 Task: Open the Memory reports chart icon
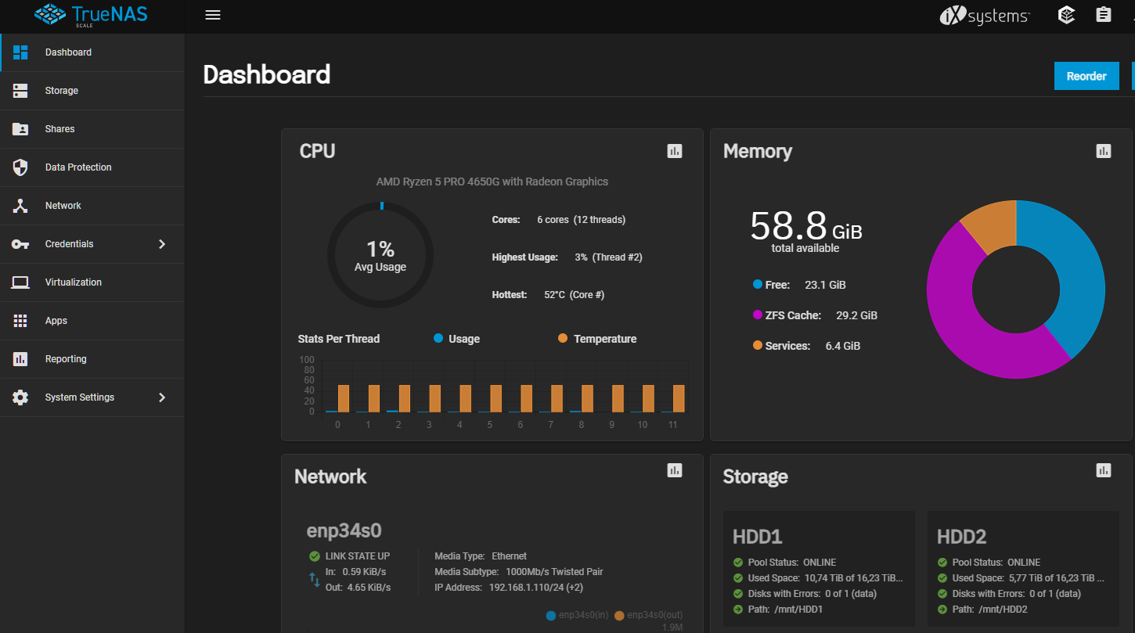(x=1104, y=151)
